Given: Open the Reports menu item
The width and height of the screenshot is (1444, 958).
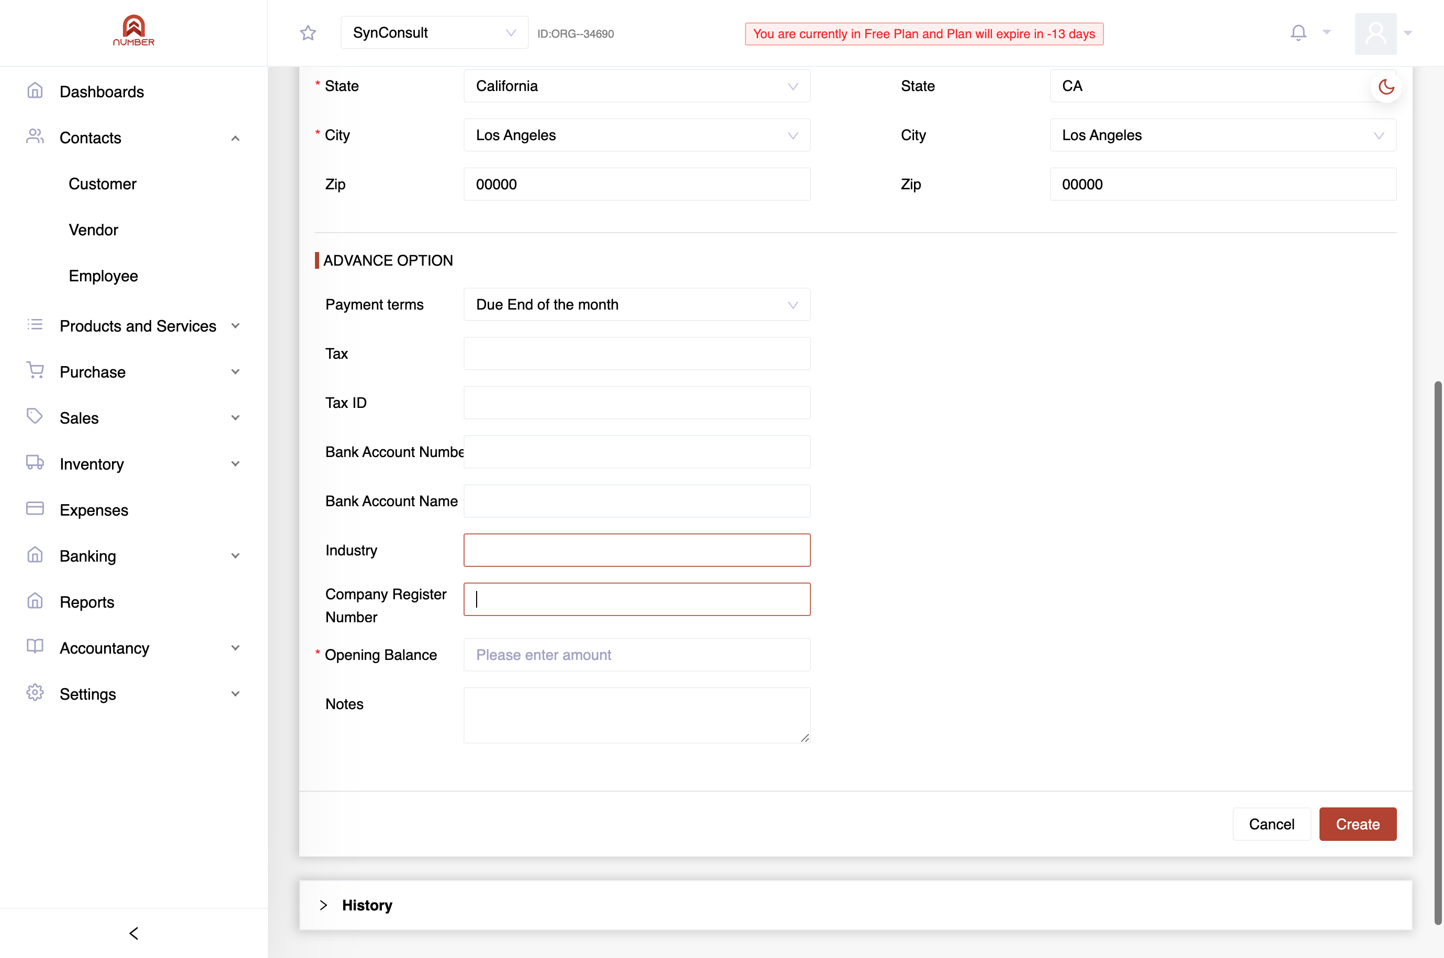Looking at the screenshot, I should point(87,602).
